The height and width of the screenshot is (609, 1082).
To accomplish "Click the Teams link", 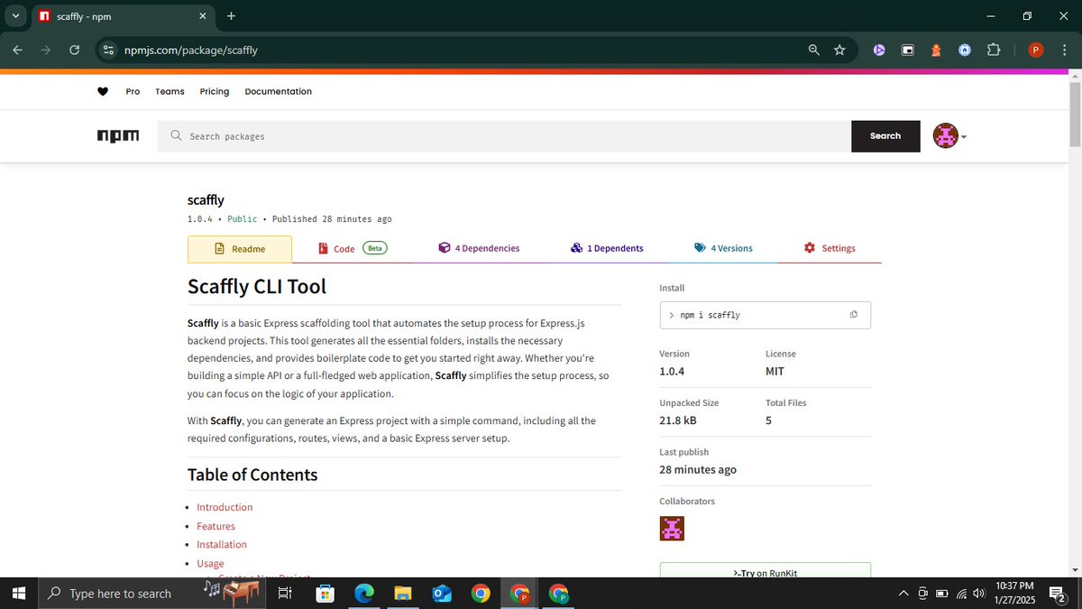I will point(170,92).
